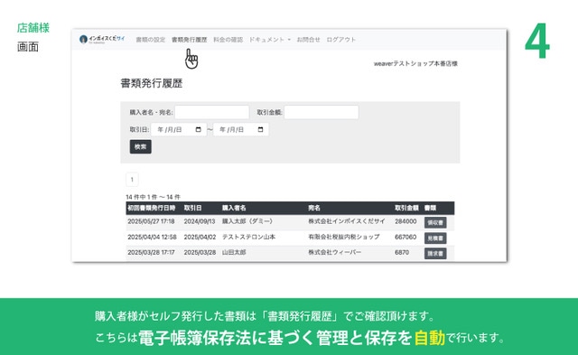Open 領収書 for 購入太郎 row
This screenshot has width=578, height=355.
click(435, 222)
